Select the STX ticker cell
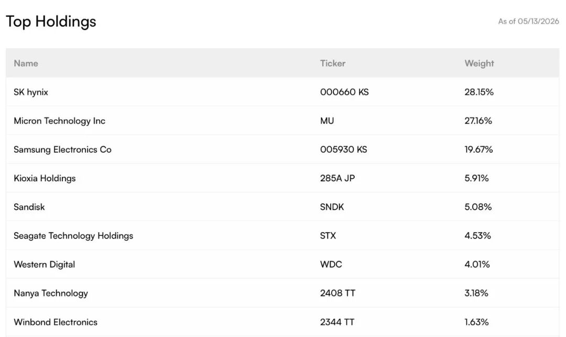The image size is (566, 337). coord(328,236)
